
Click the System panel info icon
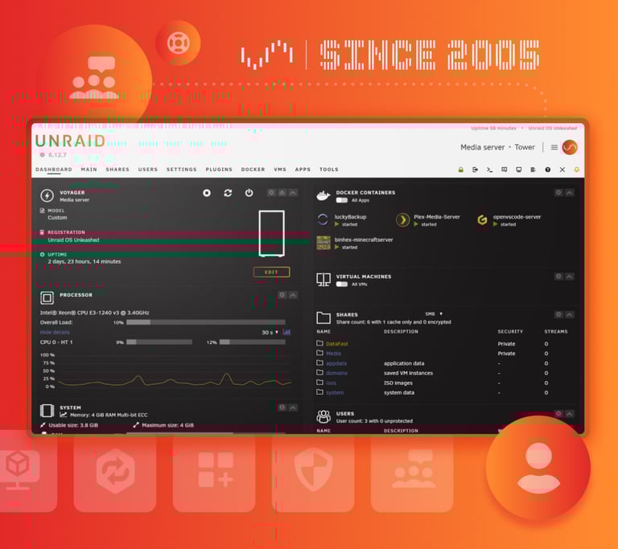coord(282,408)
